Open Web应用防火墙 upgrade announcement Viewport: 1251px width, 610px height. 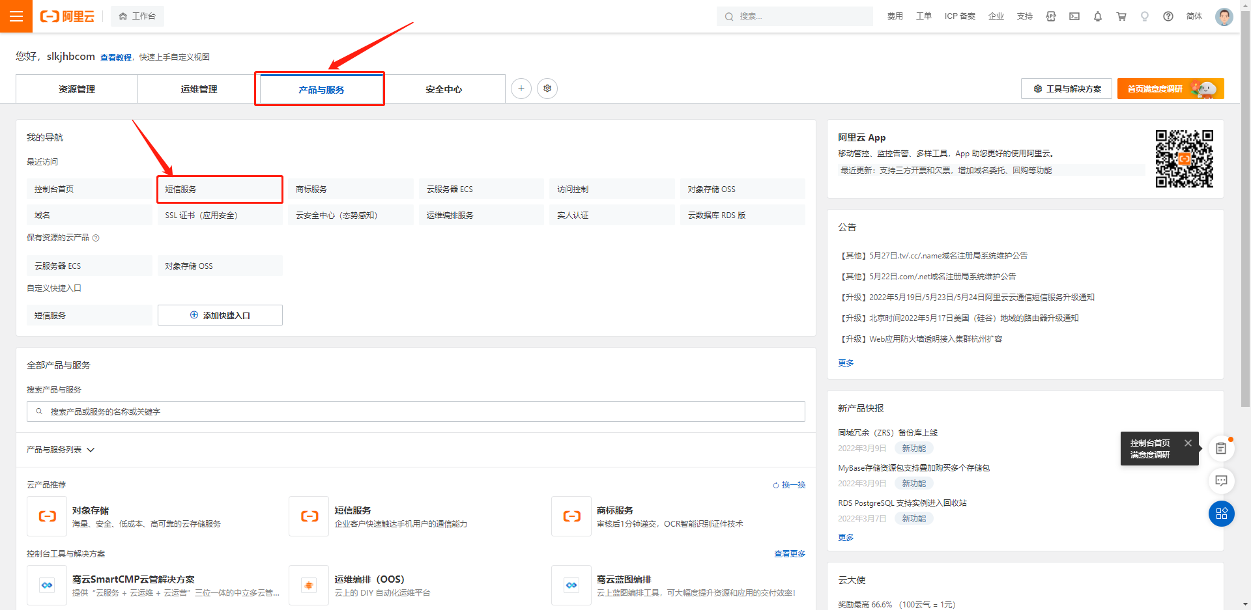[x=920, y=339]
